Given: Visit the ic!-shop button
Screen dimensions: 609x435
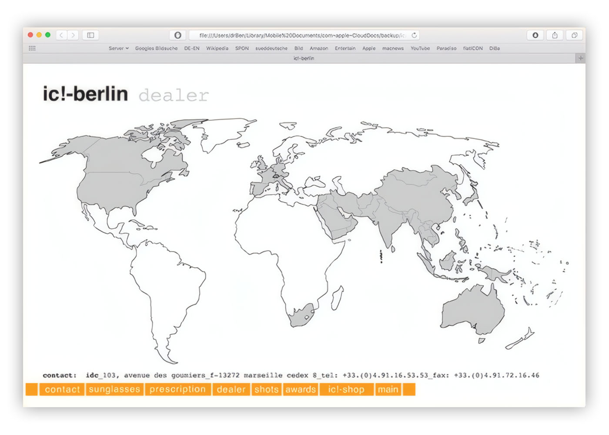Looking at the screenshot, I should coord(346,389).
